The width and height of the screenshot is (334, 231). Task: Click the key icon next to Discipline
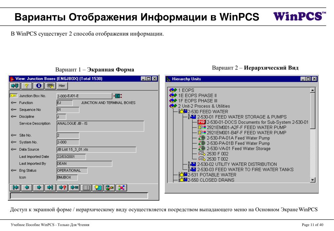pyautogui.click(x=14, y=116)
